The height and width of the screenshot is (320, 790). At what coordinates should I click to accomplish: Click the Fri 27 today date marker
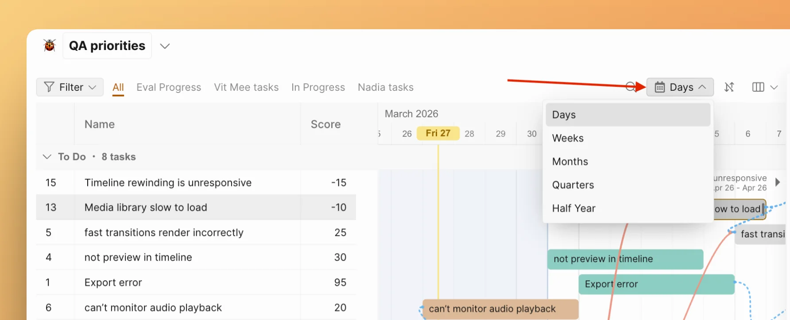coord(438,133)
